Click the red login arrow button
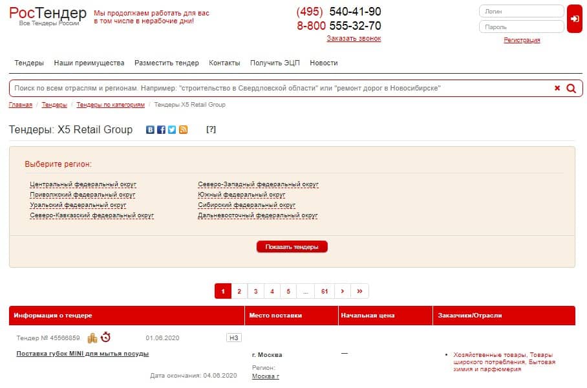 click(x=575, y=19)
